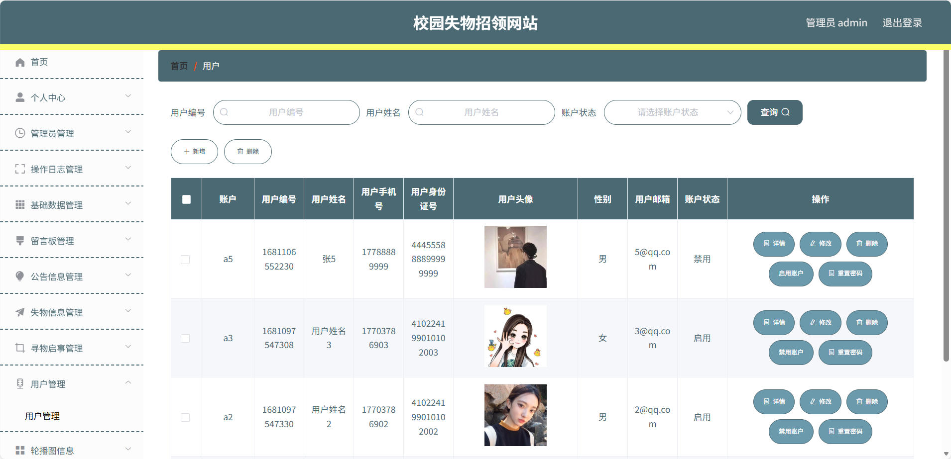Expand 寻物启事管理 with its chevron
Viewport: 951px width, 459px height.
coord(128,347)
